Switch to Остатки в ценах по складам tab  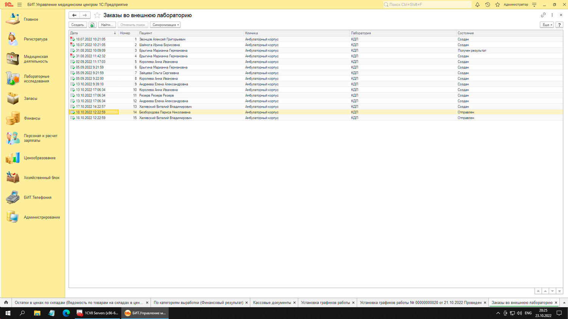pyautogui.click(x=79, y=303)
